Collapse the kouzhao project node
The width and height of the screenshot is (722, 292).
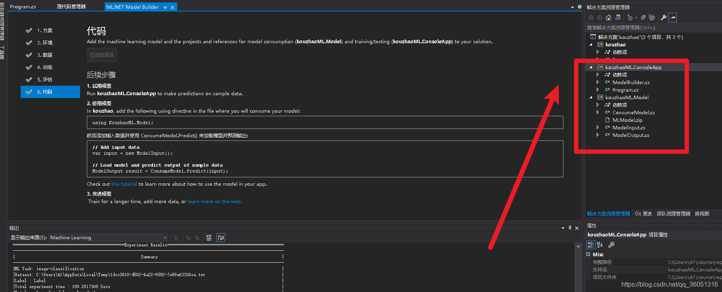(591, 44)
